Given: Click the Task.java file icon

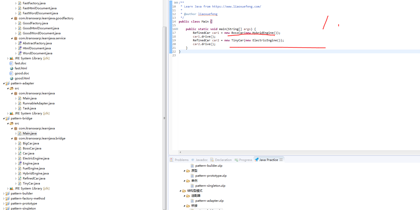Looking at the screenshot, I should point(20,108).
